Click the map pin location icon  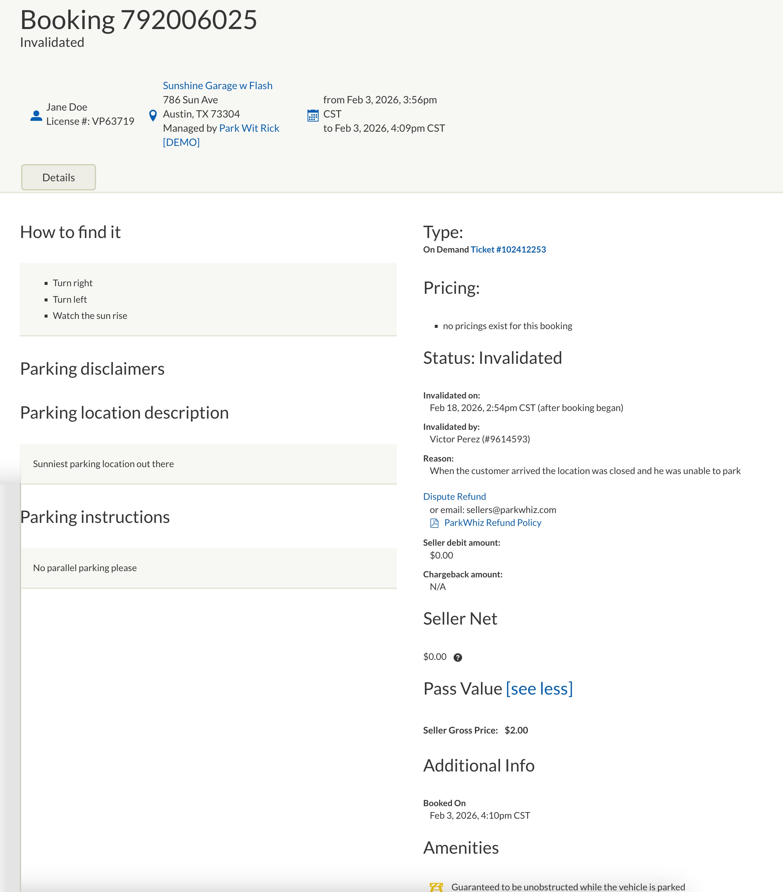(x=153, y=116)
